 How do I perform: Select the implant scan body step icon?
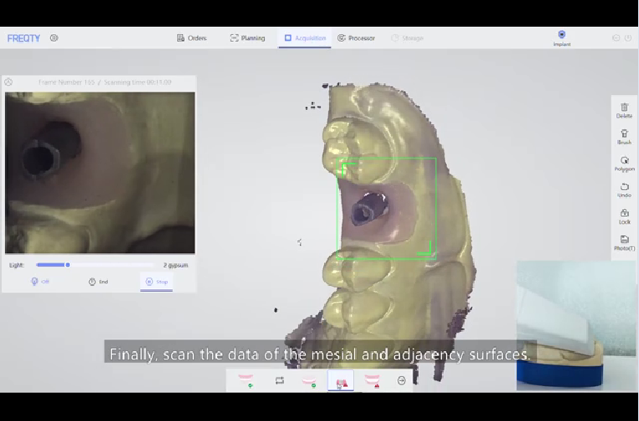[x=341, y=381]
